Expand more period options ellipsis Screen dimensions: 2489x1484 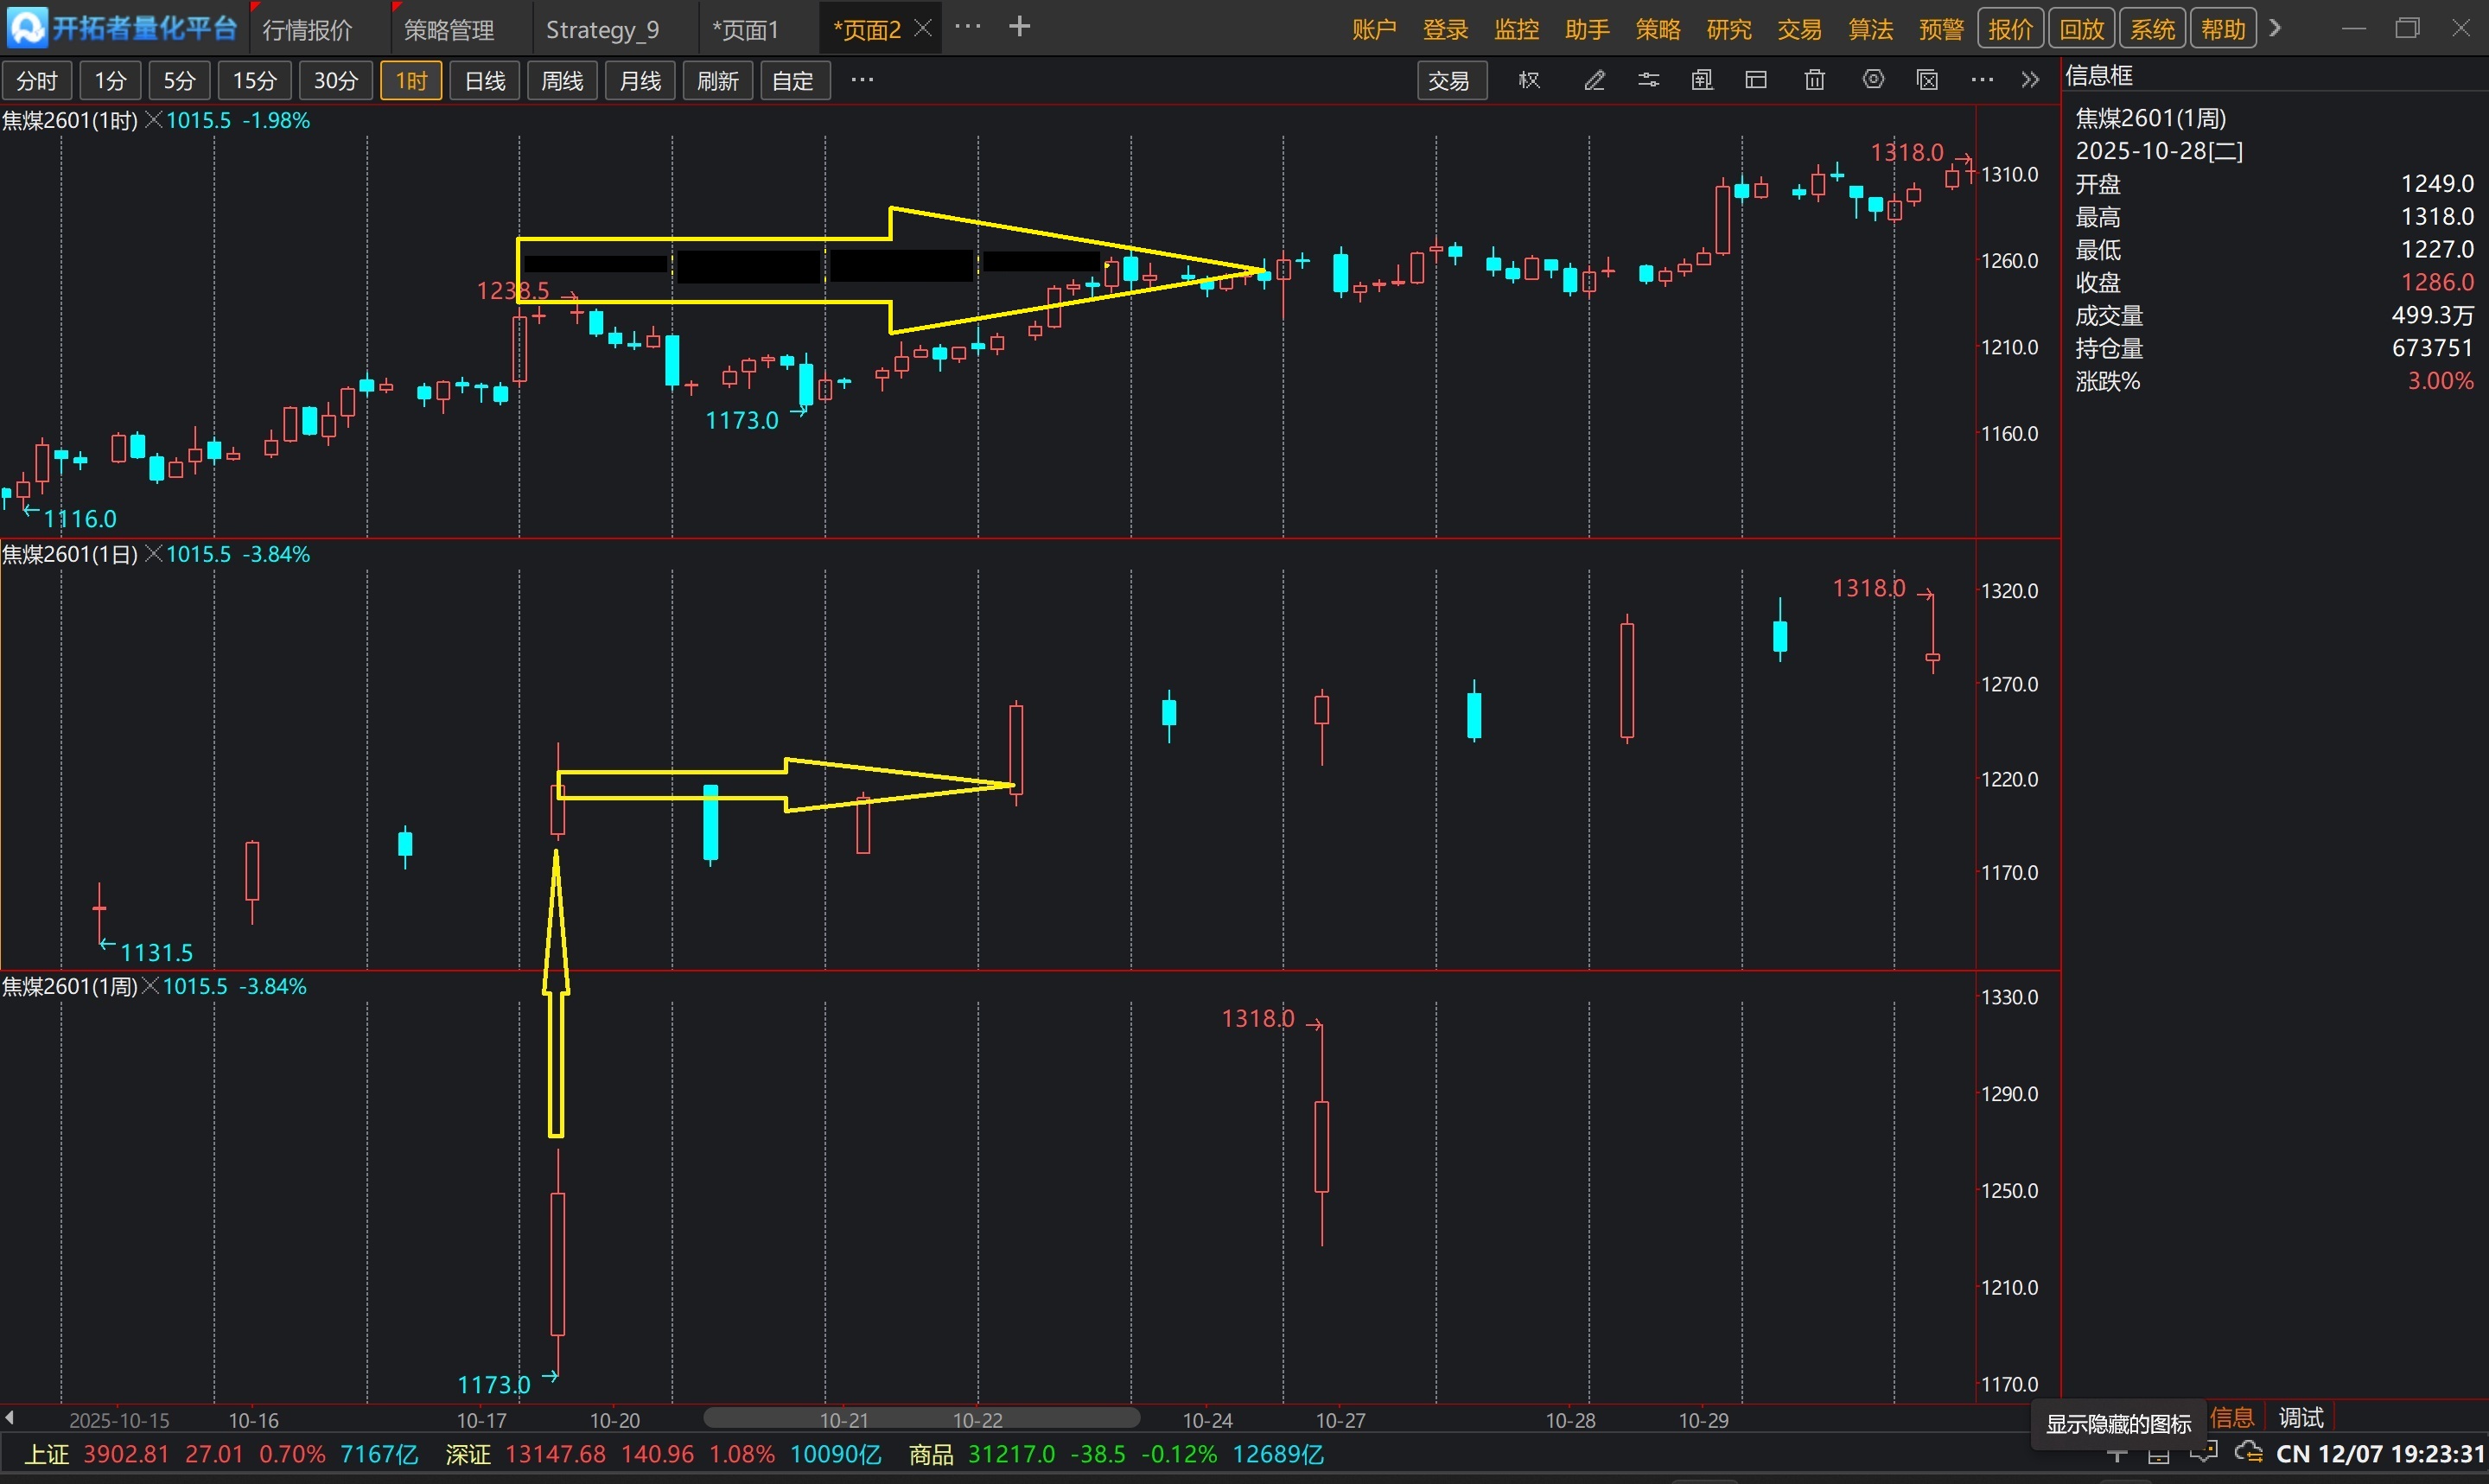862,80
